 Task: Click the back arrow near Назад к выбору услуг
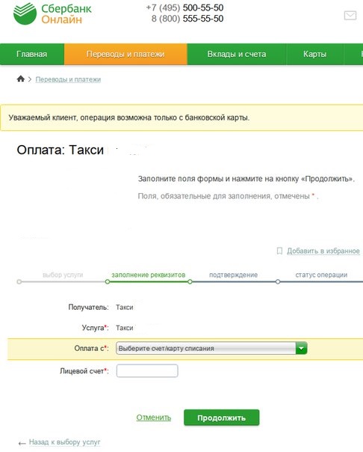point(22,443)
